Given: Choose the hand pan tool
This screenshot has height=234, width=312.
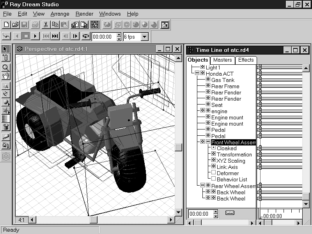Looking at the screenshot, I should coord(6,76).
